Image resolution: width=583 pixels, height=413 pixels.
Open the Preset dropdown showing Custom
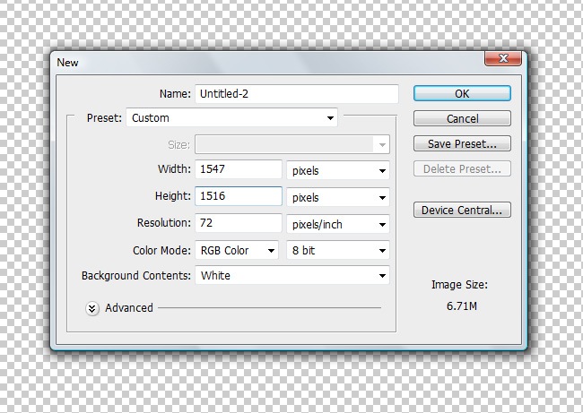(x=232, y=117)
